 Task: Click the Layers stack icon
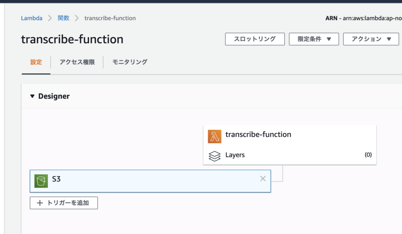[x=214, y=156]
